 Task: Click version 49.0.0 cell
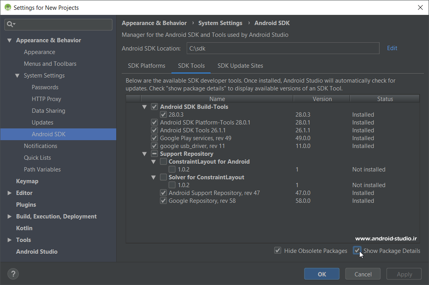click(303, 138)
